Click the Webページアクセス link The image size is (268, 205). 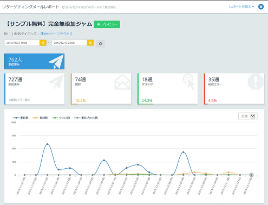click(56, 34)
